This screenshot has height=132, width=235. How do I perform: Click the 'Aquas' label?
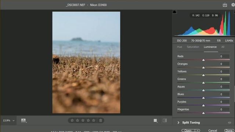pyautogui.click(x=181, y=87)
